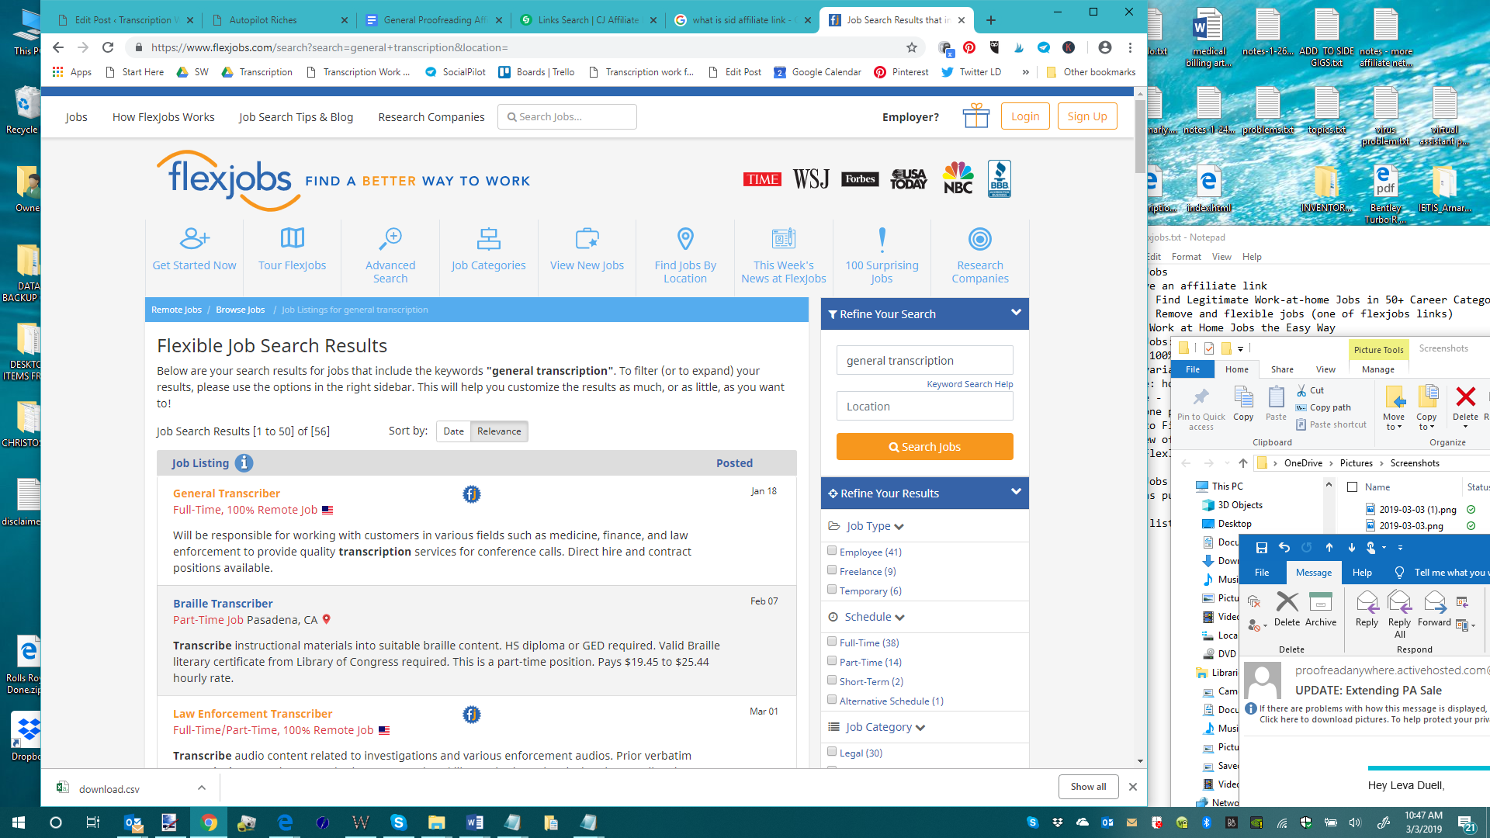The height and width of the screenshot is (838, 1490).
Task: Enable the Part-Time schedule checkbox
Action: (832, 661)
